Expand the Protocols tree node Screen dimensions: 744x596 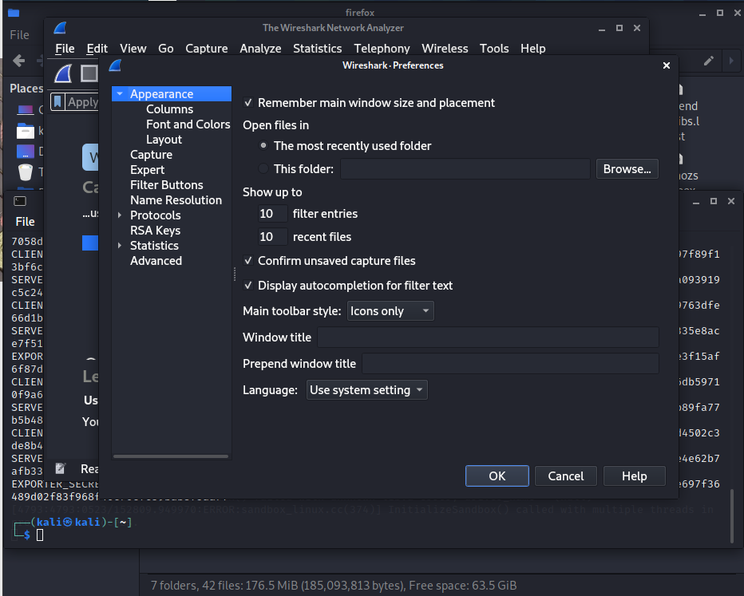(x=120, y=215)
